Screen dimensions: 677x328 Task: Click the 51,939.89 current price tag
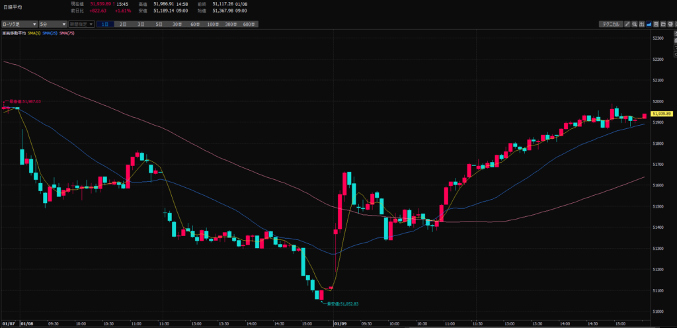pos(660,114)
